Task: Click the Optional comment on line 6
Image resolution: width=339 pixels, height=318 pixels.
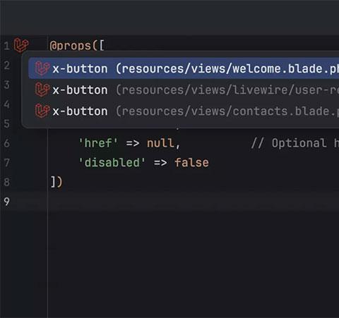Action: point(295,143)
